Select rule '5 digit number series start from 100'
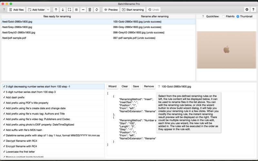The image size is (258, 161). (x=54, y=92)
